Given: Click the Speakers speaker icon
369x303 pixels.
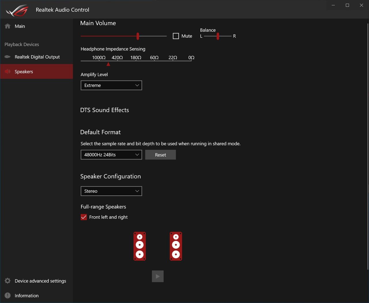Looking at the screenshot, I should 8,71.
